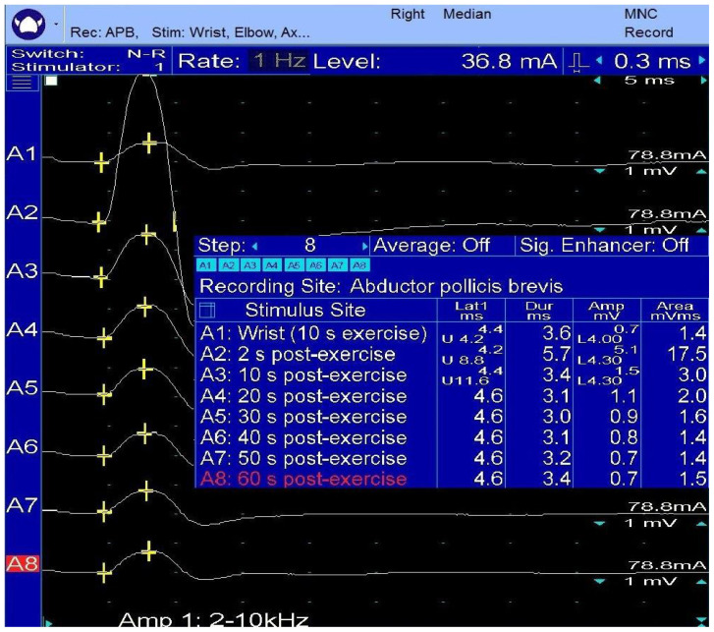Screen dimensions: 714x632
Task: Select row A4: 20 s post-exercise
Action: pos(452,396)
